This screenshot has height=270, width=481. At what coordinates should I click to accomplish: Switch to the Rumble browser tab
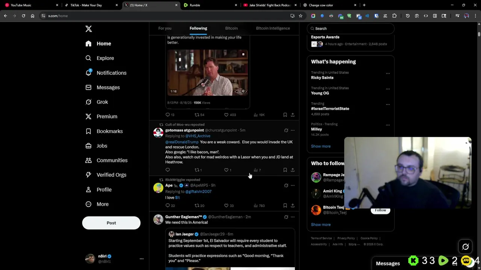[210, 5]
